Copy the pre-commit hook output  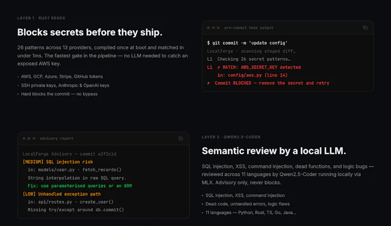tap(365, 28)
